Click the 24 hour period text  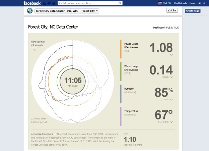coord(39,122)
